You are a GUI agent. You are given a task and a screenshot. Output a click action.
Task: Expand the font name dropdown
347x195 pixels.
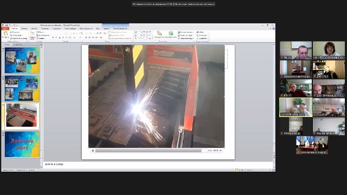click(66, 34)
